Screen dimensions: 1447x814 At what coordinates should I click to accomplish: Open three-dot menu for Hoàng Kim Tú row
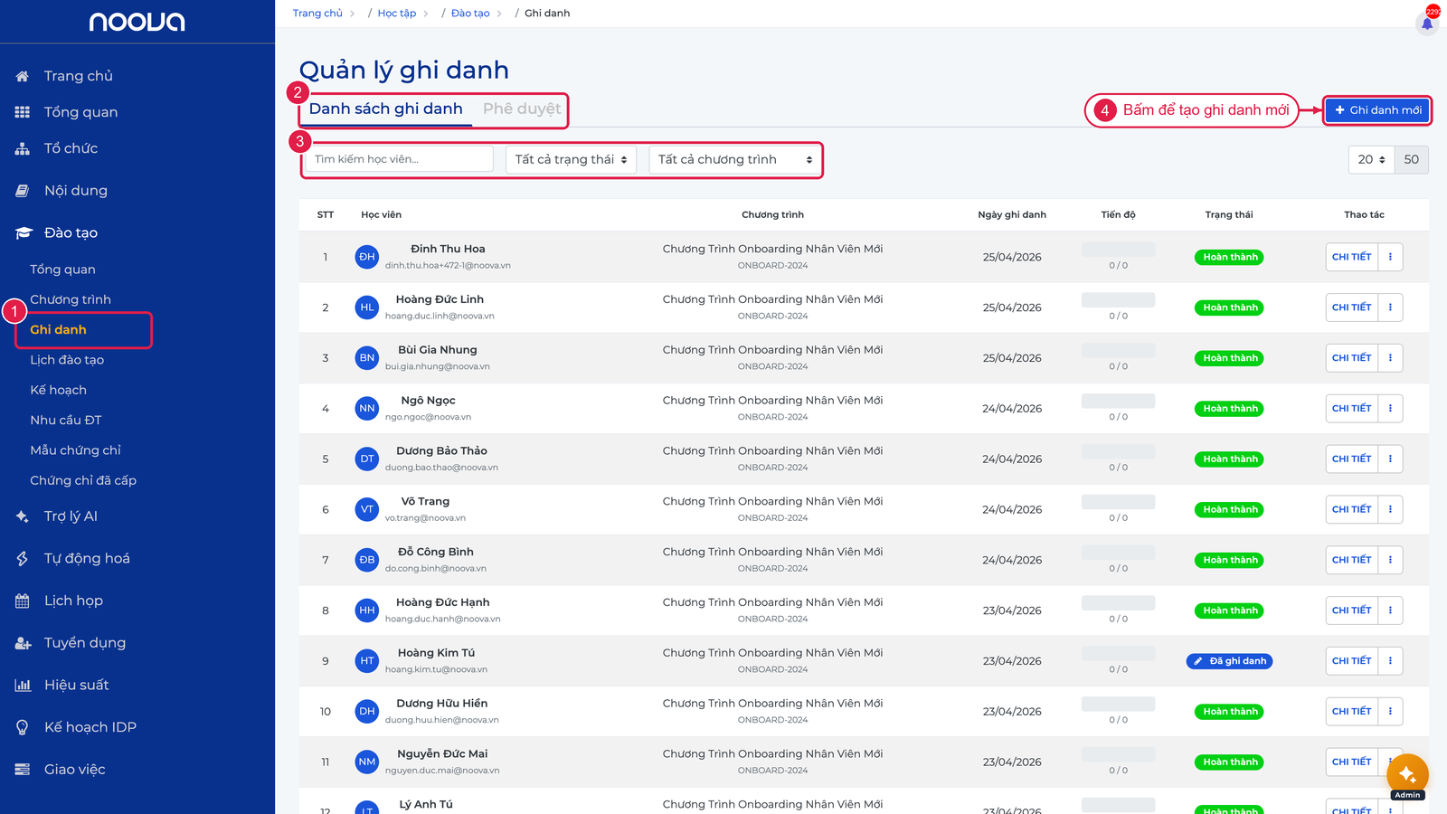pyautogui.click(x=1390, y=661)
